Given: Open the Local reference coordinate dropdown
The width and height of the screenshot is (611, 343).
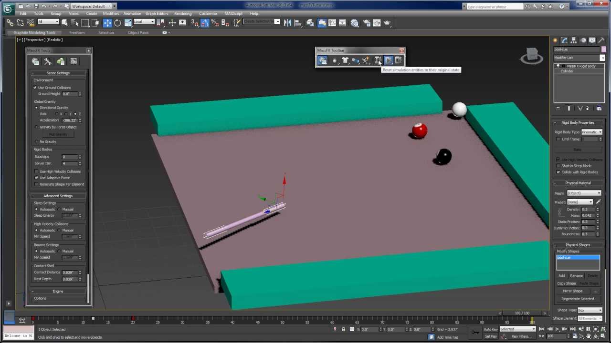Looking at the screenshot, I should point(144,22).
